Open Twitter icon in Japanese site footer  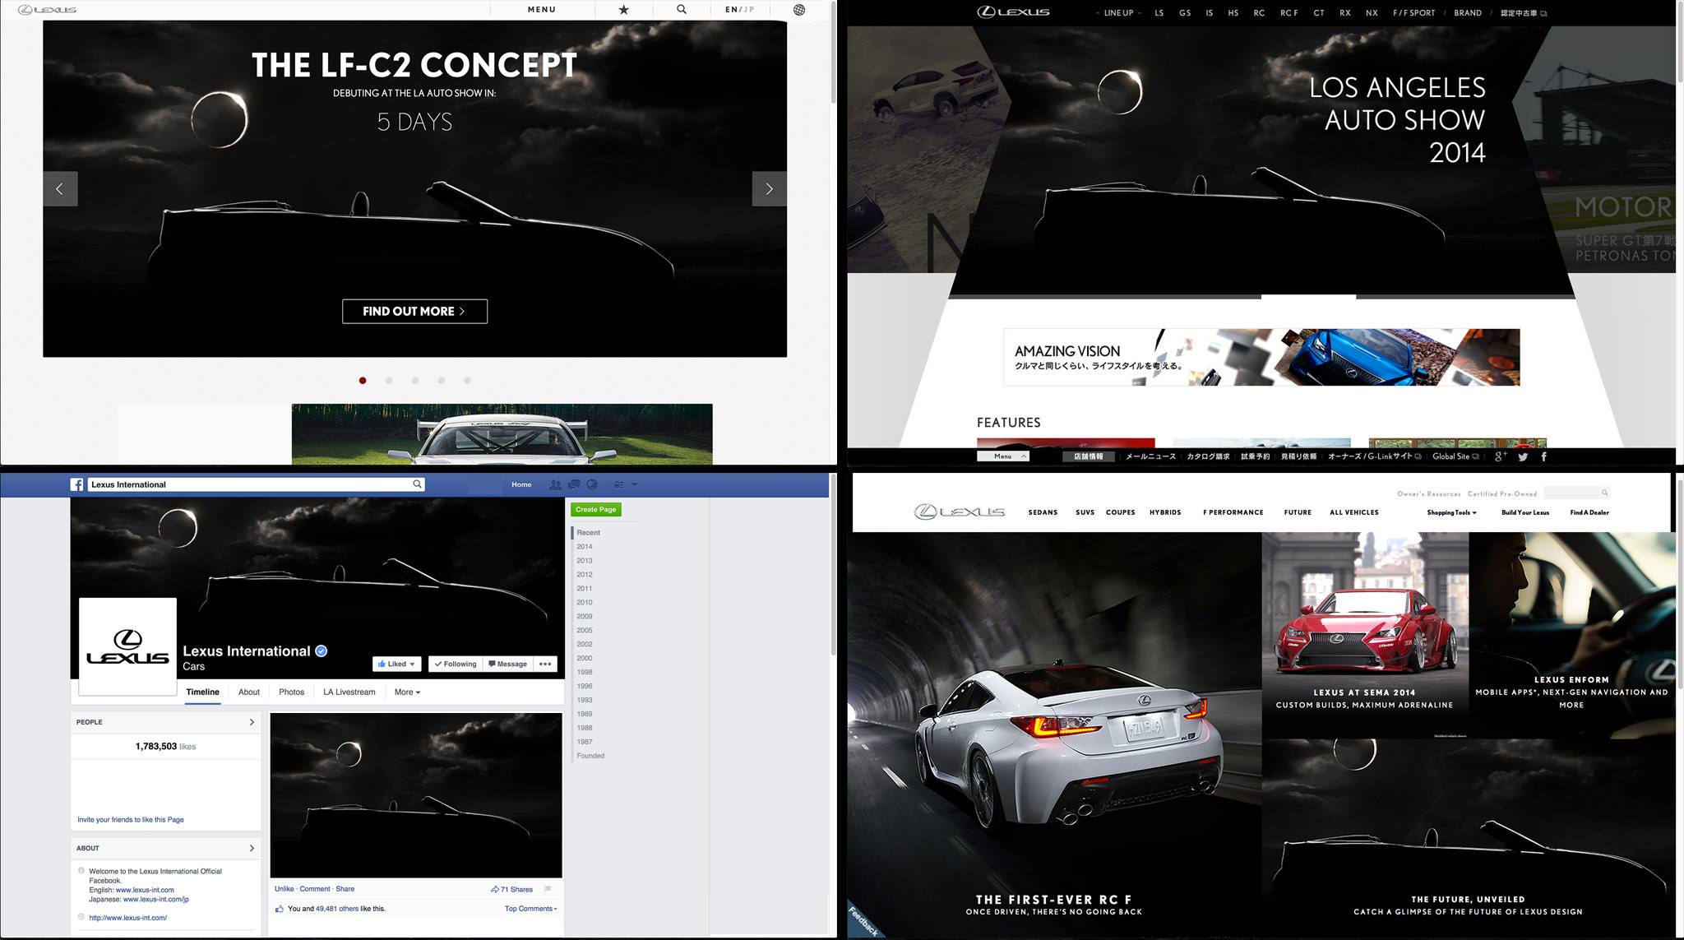pyautogui.click(x=1523, y=456)
